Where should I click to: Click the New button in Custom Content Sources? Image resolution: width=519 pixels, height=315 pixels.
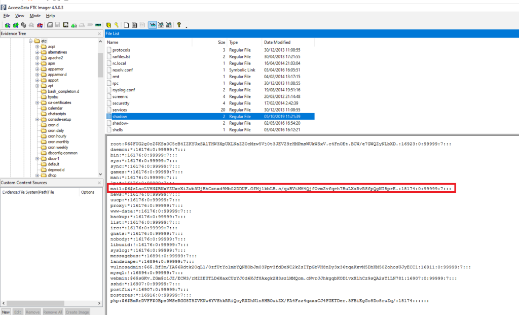[6, 311]
